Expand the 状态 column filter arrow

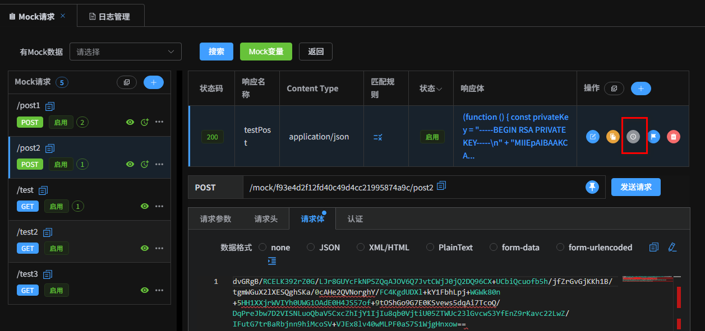(x=440, y=89)
